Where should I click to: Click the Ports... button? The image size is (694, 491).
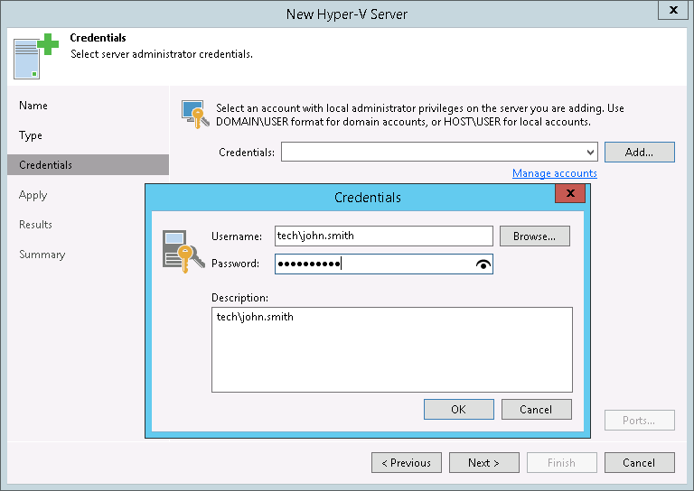[640, 421]
